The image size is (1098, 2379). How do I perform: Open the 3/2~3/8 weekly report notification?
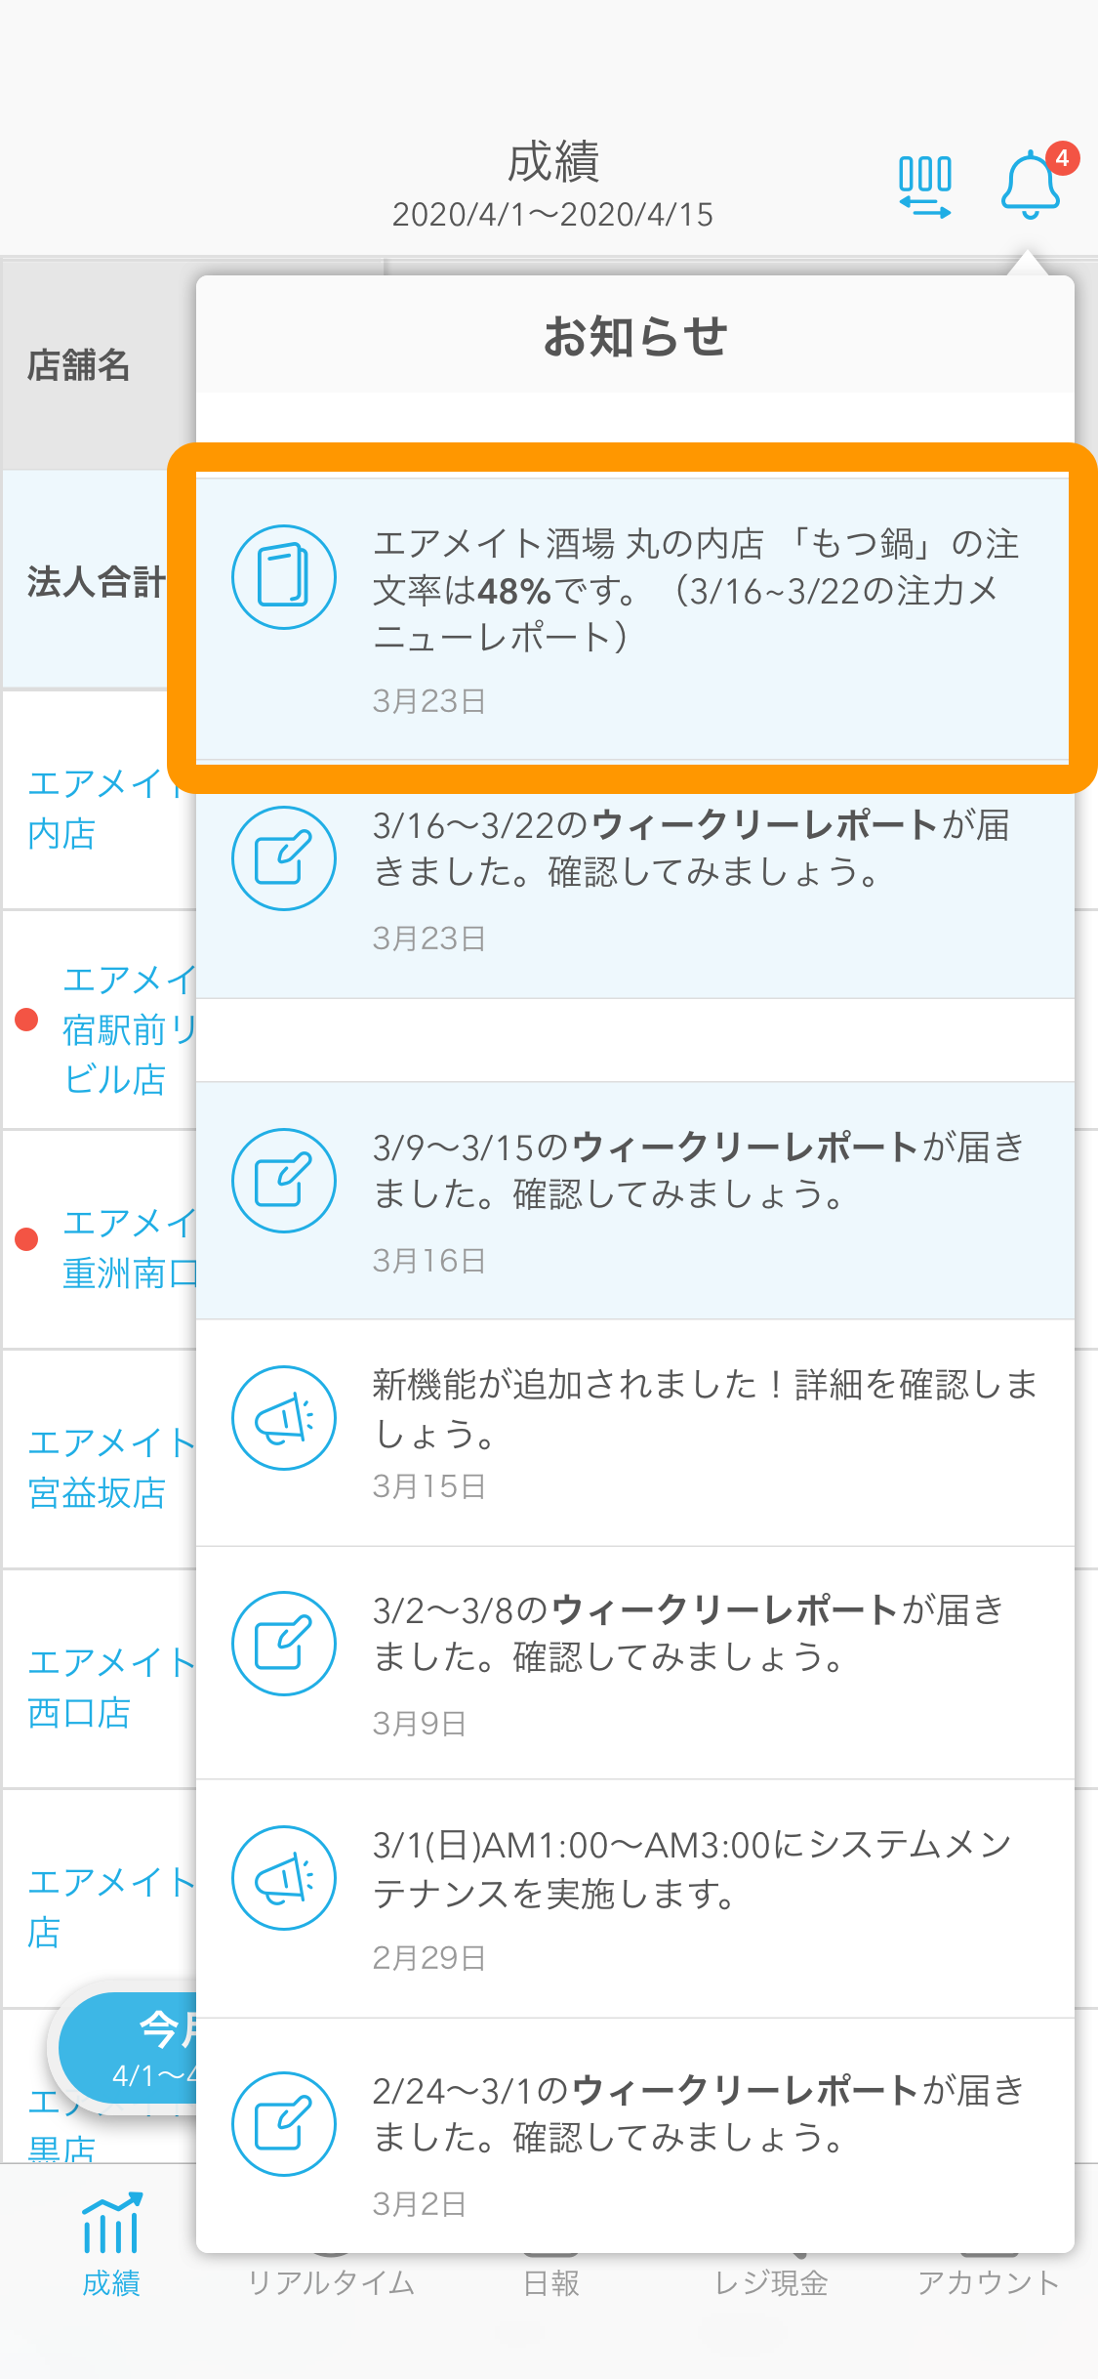[x=635, y=1663]
